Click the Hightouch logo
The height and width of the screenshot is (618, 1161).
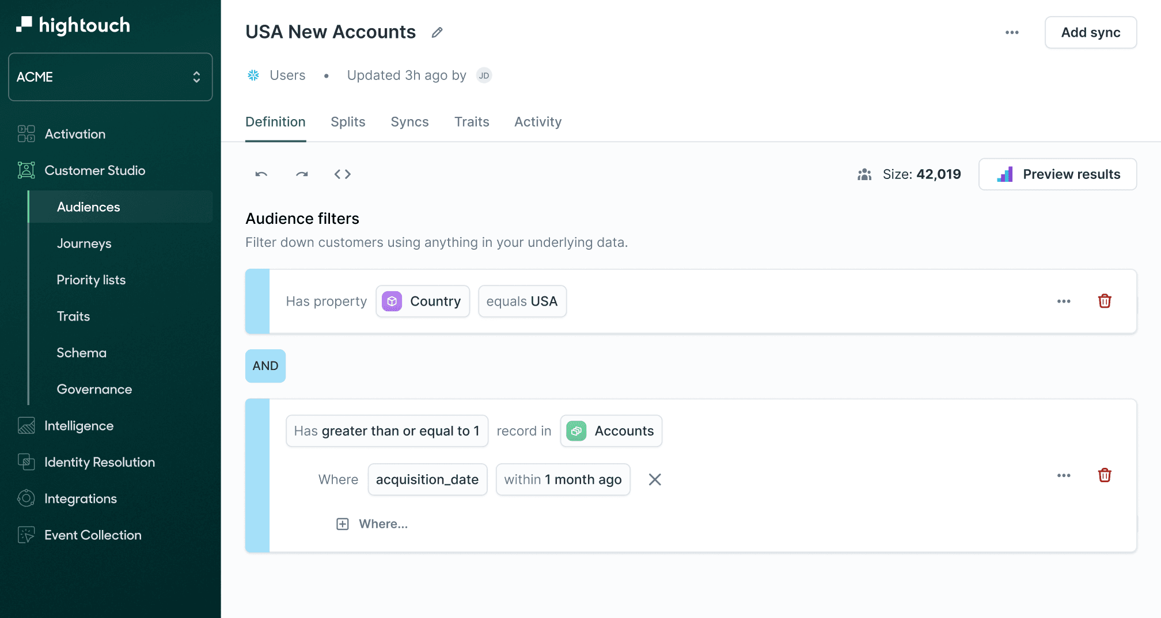(x=73, y=25)
